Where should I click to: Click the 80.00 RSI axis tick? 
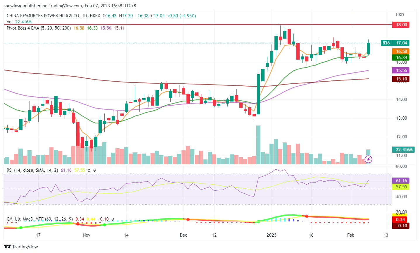pos(402,166)
